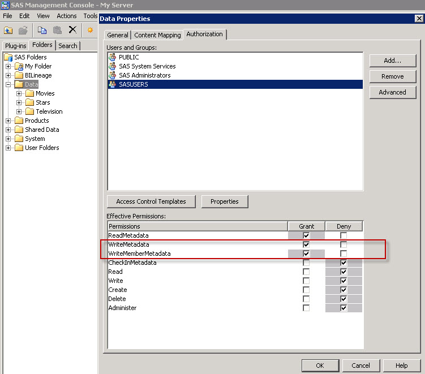Screen dimensions: 425x374
Task: Select the PUBLIC group icon
Action: 112,57
